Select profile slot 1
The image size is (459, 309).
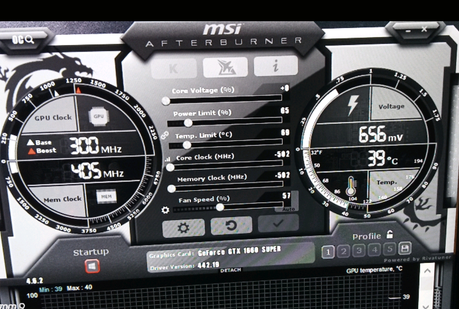tap(328, 252)
